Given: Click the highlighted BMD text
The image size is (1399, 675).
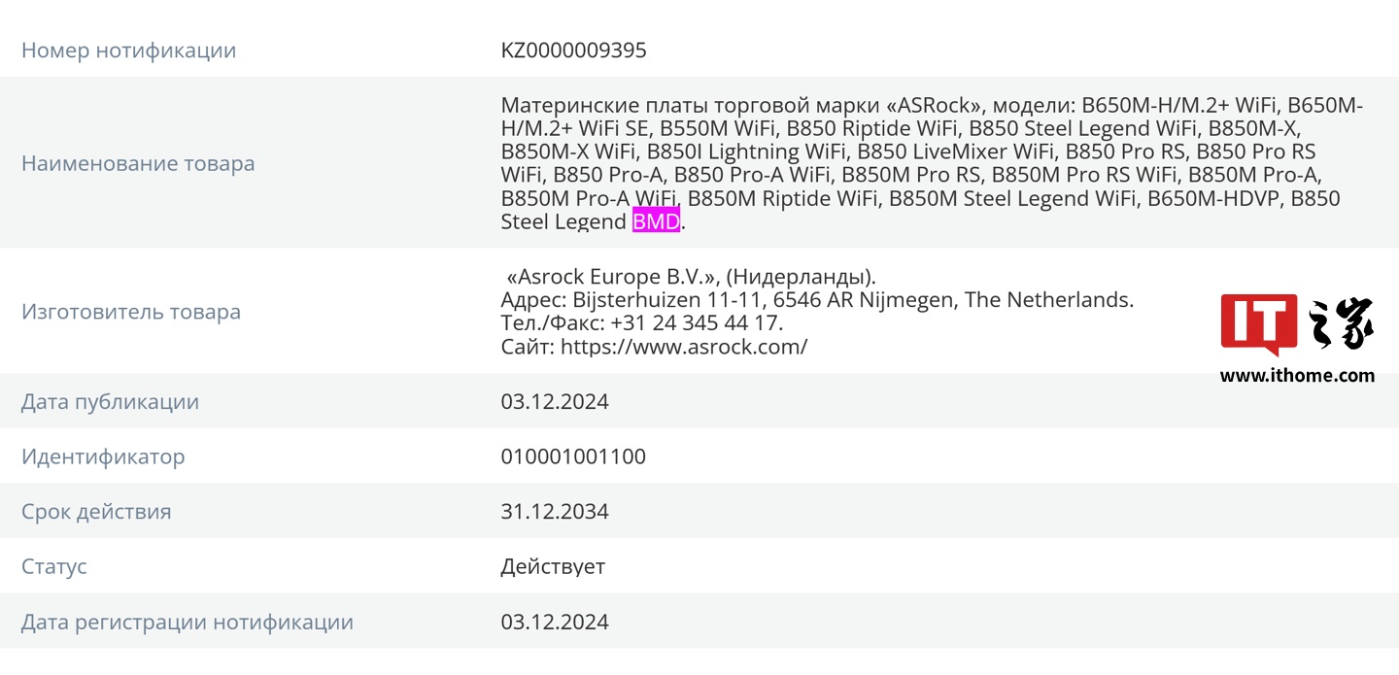Looking at the screenshot, I should [x=656, y=221].
